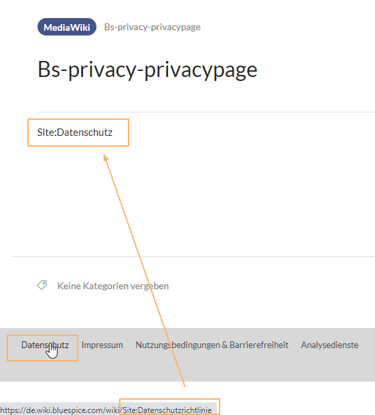Open the Impressum footer link
Viewport: 375px width, 415px height.
pyautogui.click(x=102, y=345)
